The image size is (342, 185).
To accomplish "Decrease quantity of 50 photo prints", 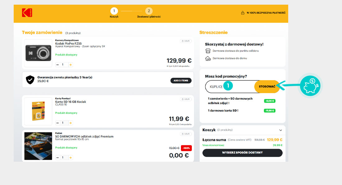I will click(x=58, y=158).
